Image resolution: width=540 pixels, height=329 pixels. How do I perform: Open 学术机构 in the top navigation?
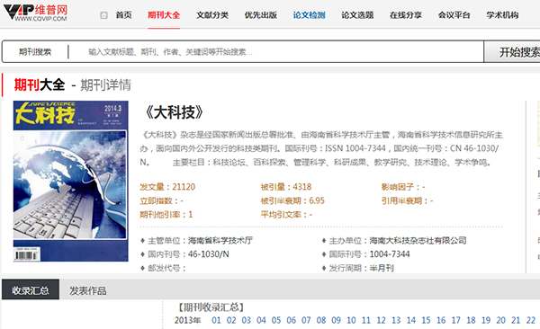point(502,15)
